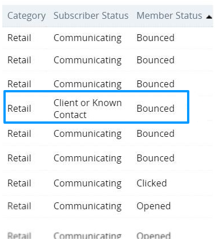The image size is (215, 248).
Task: Select Bounced in the first table row
Action: pos(155,38)
